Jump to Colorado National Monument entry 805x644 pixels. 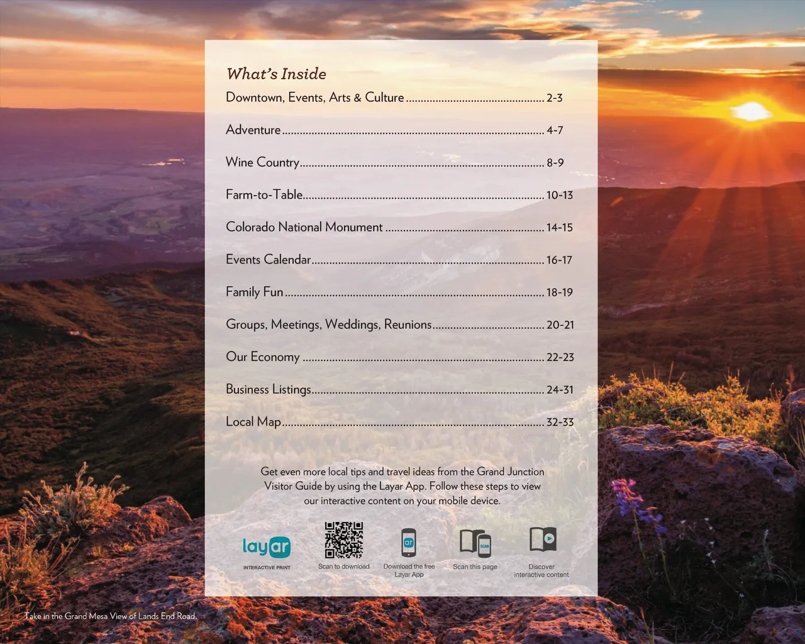coord(304,227)
